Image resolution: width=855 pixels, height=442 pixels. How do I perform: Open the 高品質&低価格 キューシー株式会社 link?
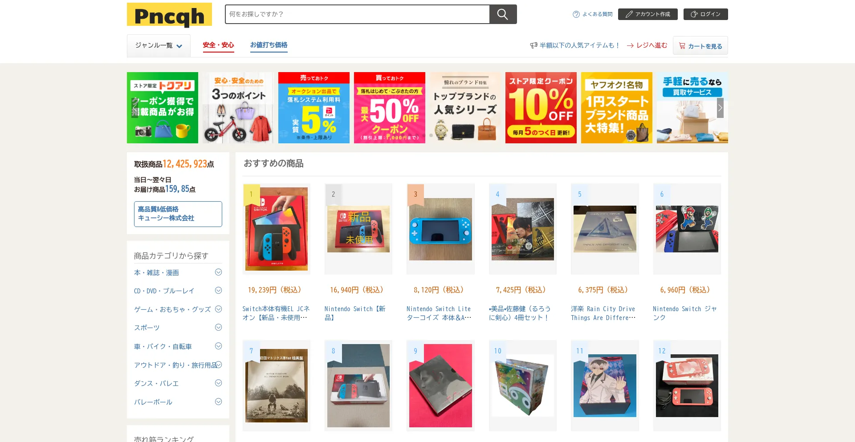178,214
